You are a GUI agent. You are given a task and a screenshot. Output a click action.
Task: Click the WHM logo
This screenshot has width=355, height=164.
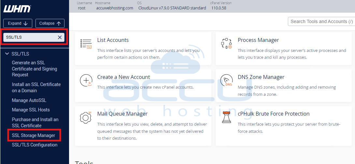click(x=17, y=9)
